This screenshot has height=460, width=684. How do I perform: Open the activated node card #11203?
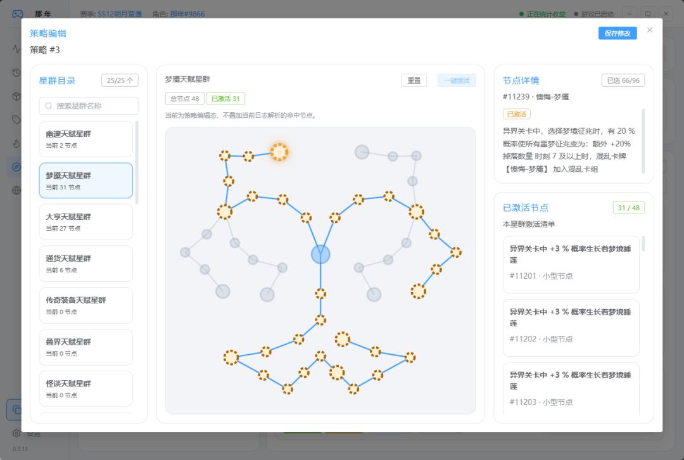coord(571,388)
